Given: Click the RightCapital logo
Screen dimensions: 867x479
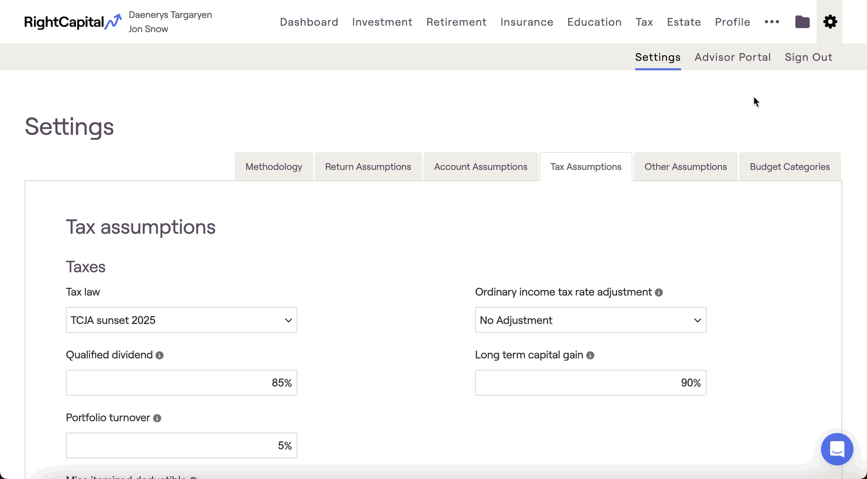Looking at the screenshot, I should point(72,22).
